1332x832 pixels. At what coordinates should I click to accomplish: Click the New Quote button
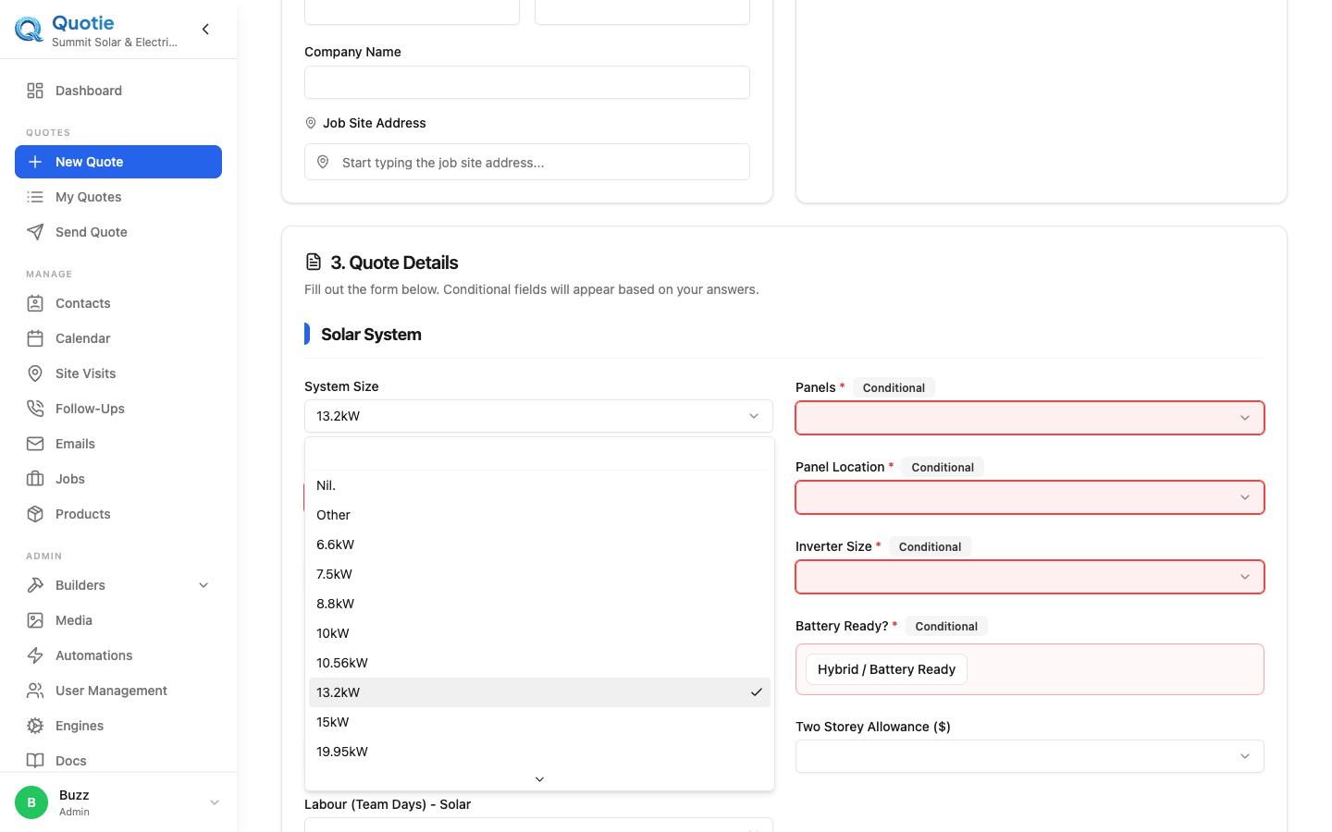point(118,162)
